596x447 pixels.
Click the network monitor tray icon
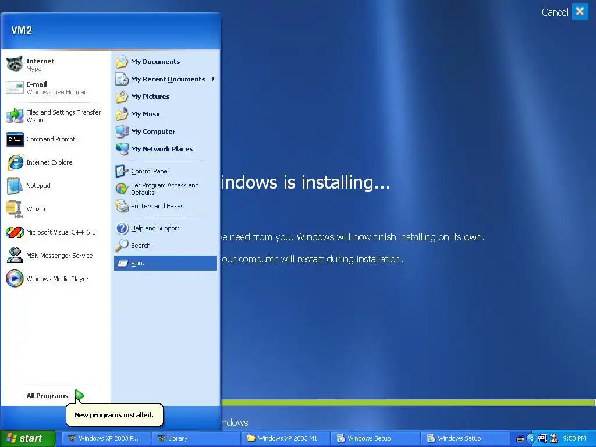click(542, 438)
